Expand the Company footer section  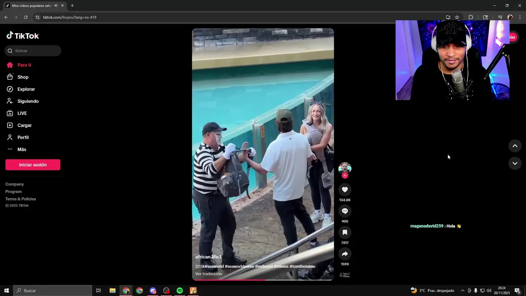[14, 184]
